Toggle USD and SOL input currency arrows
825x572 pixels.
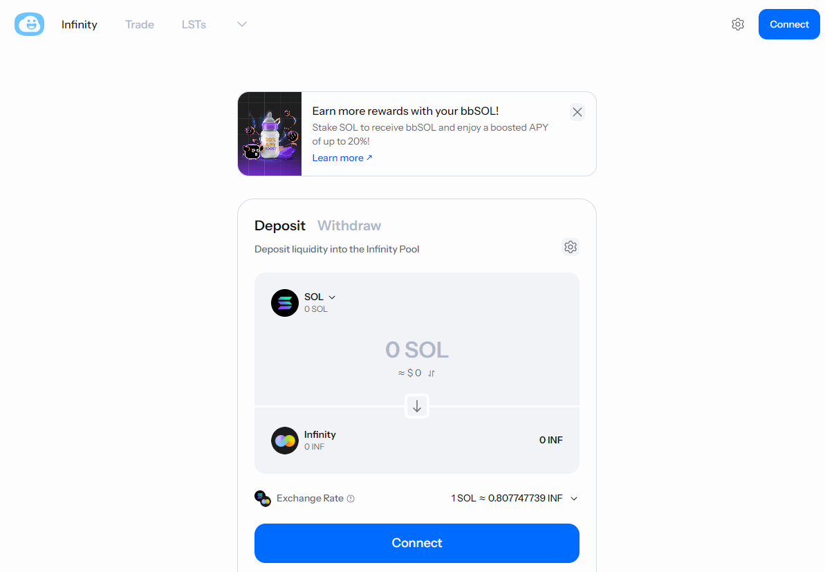432,373
